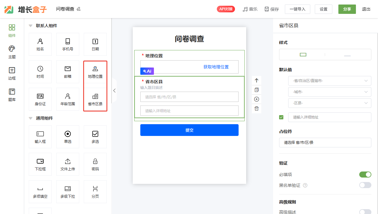Open the 区县 default dropdown
This screenshot has height=214, width=378.
(330, 103)
